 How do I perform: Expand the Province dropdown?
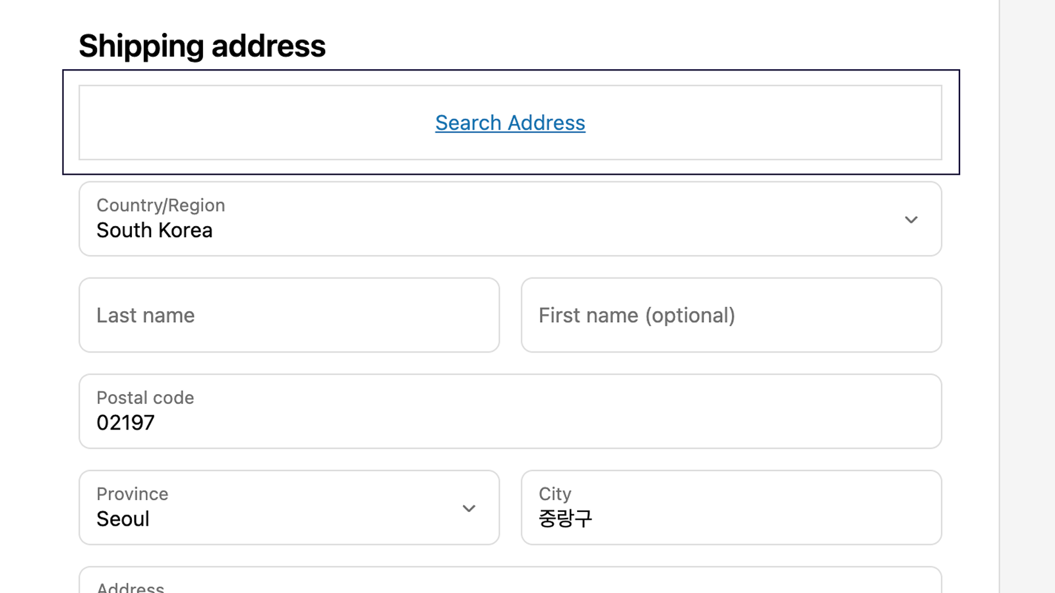[x=289, y=507]
